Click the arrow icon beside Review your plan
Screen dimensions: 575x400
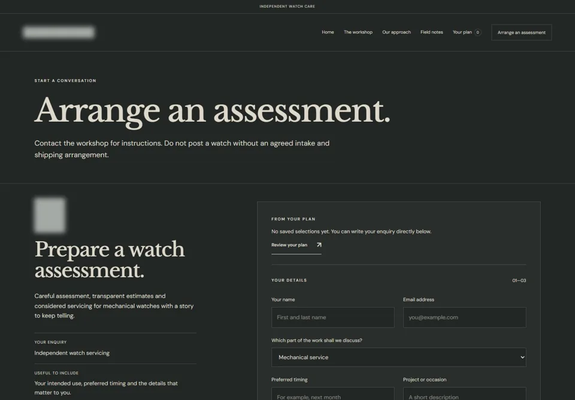coord(319,245)
